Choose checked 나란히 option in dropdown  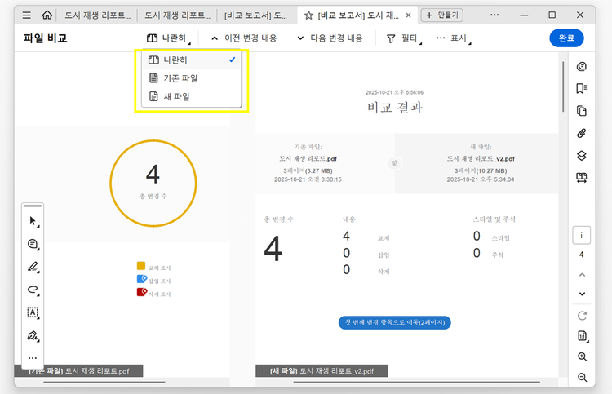(192, 60)
